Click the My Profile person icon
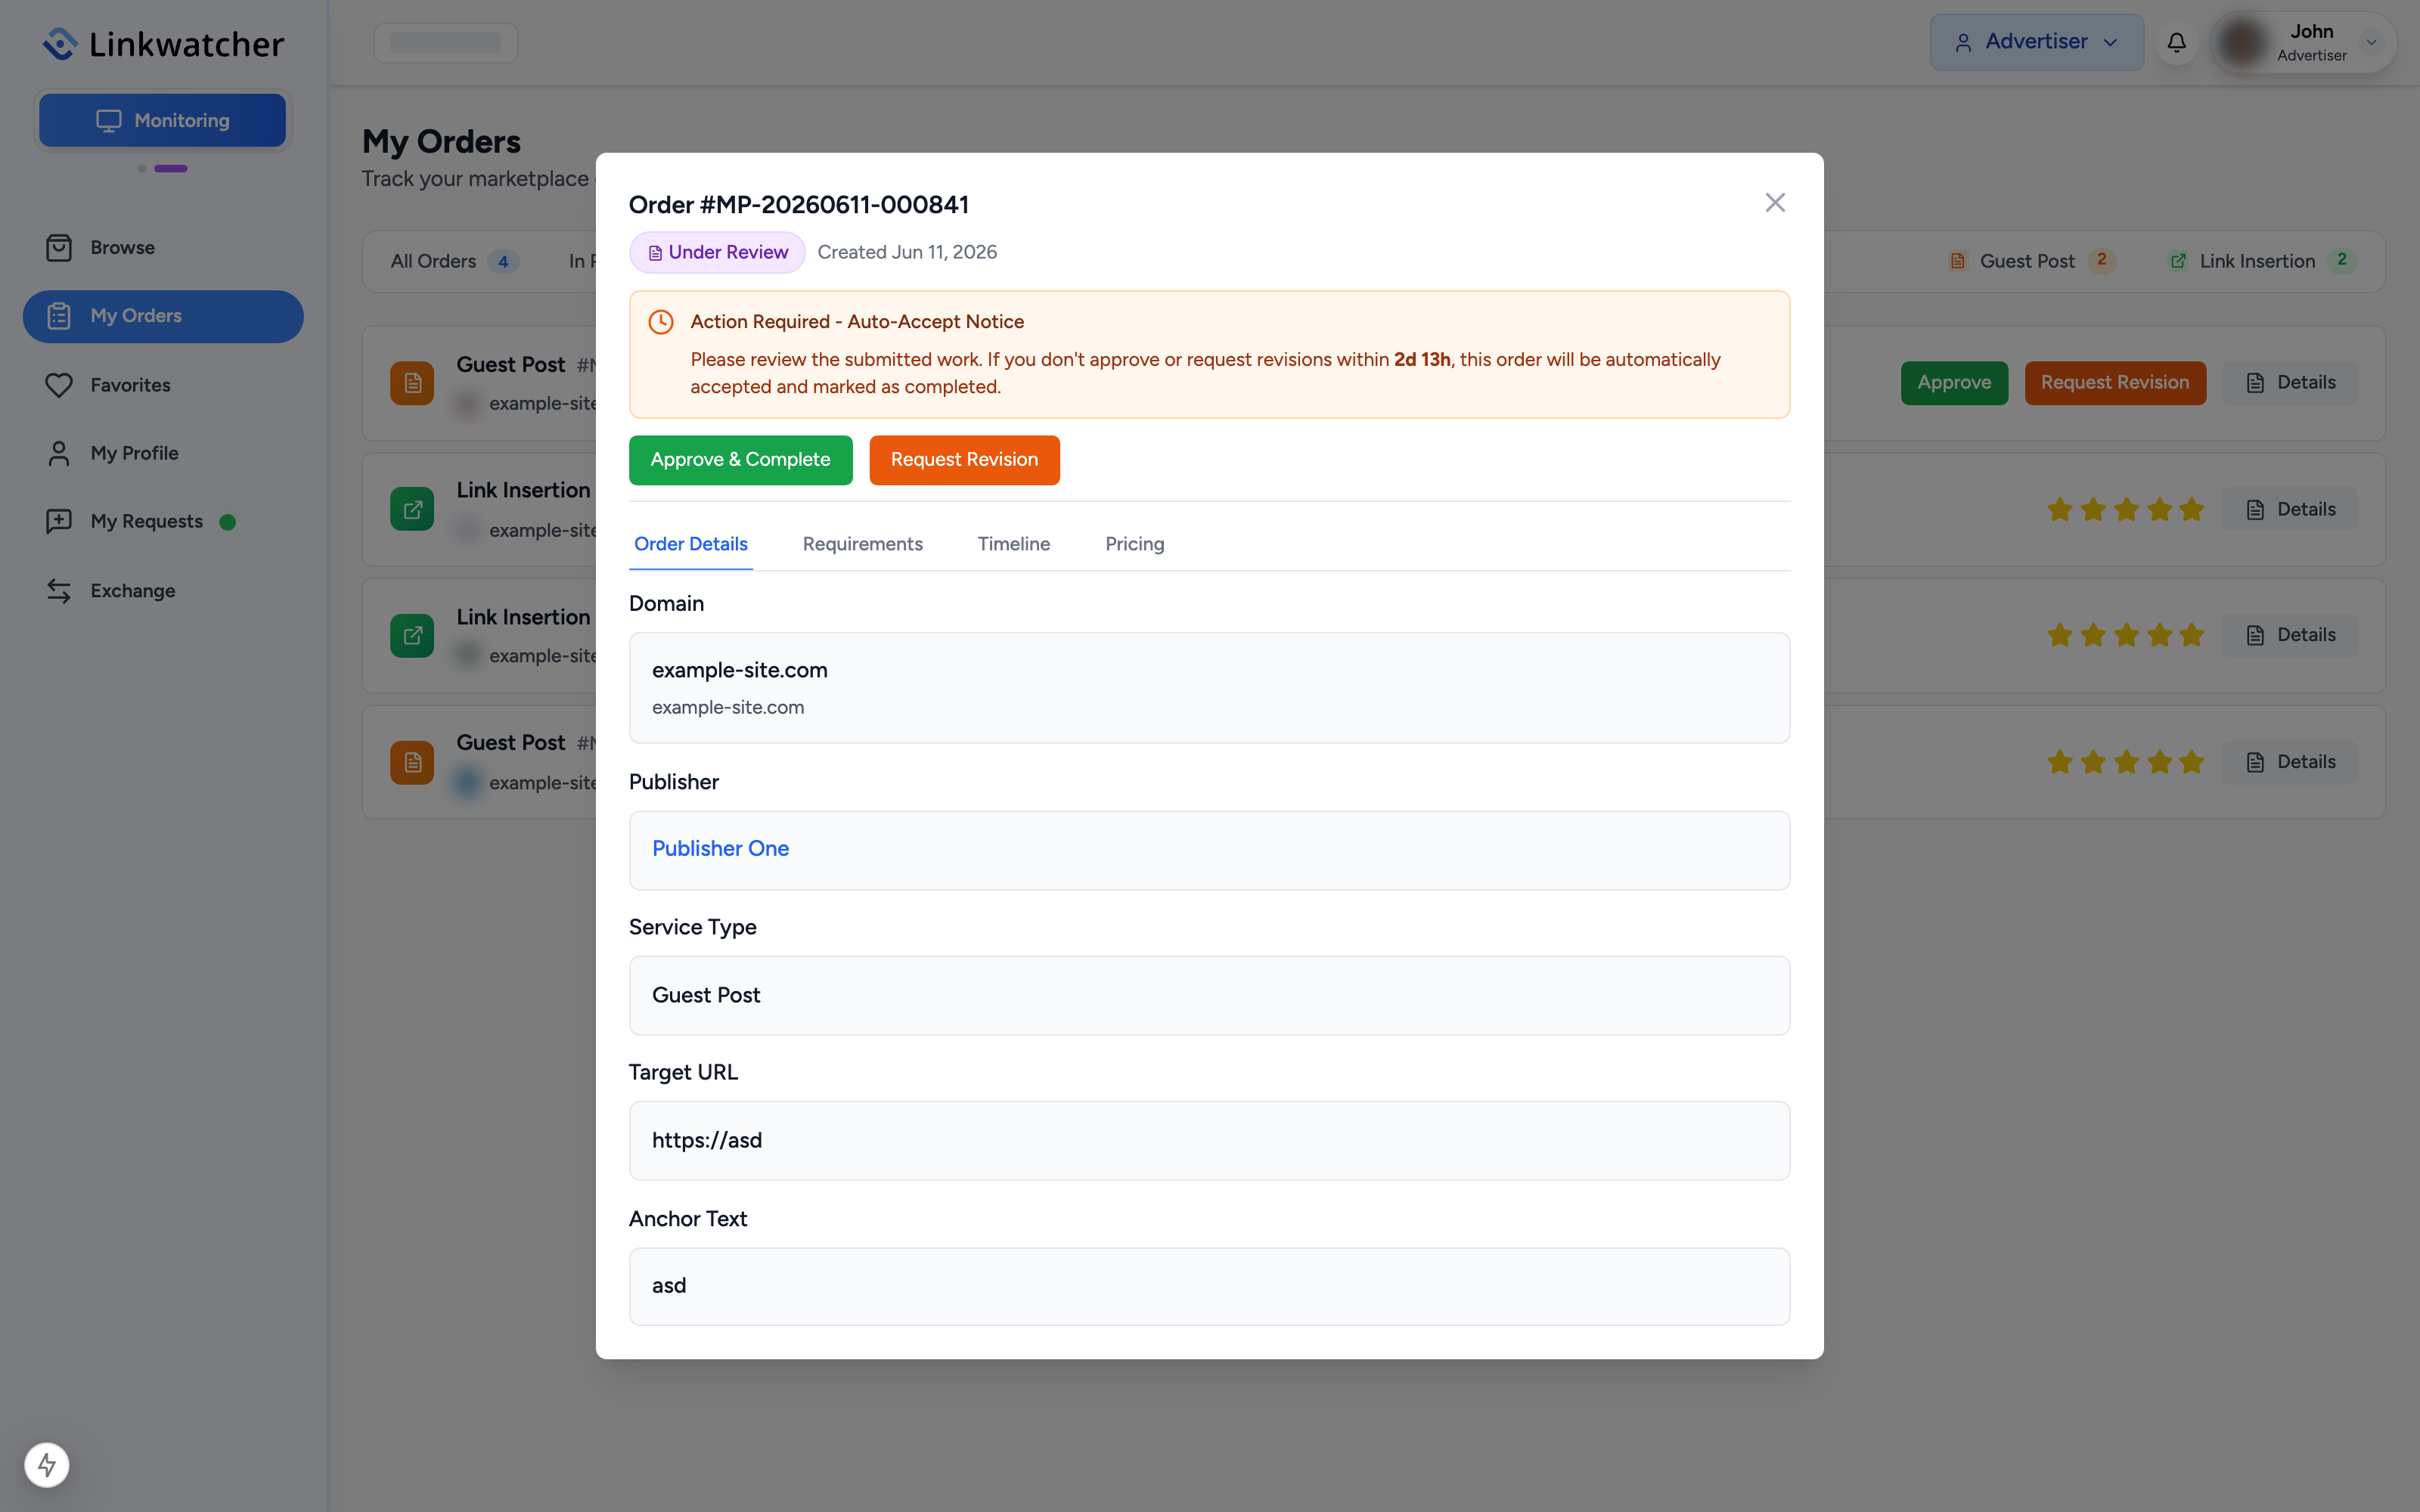2420x1512 pixels. tap(59, 454)
